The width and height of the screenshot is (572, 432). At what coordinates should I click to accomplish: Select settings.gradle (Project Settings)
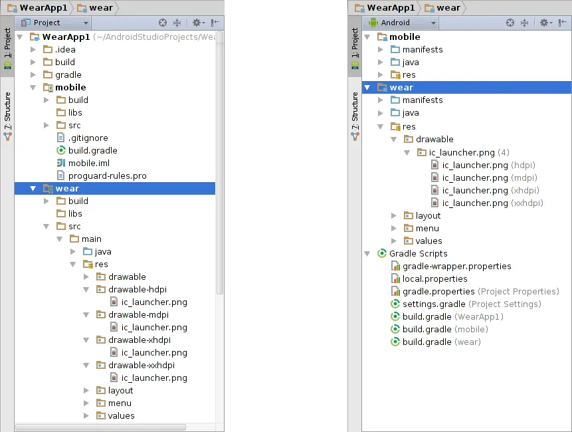(466, 304)
